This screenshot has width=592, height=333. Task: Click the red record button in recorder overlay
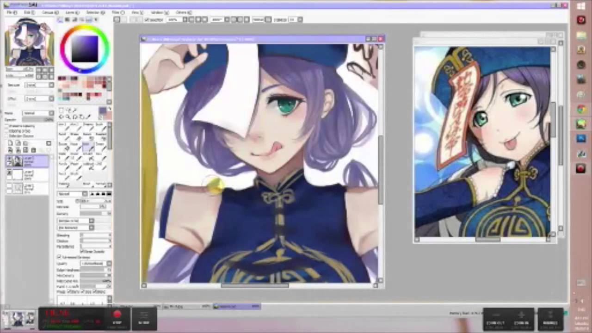coord(117,314)
